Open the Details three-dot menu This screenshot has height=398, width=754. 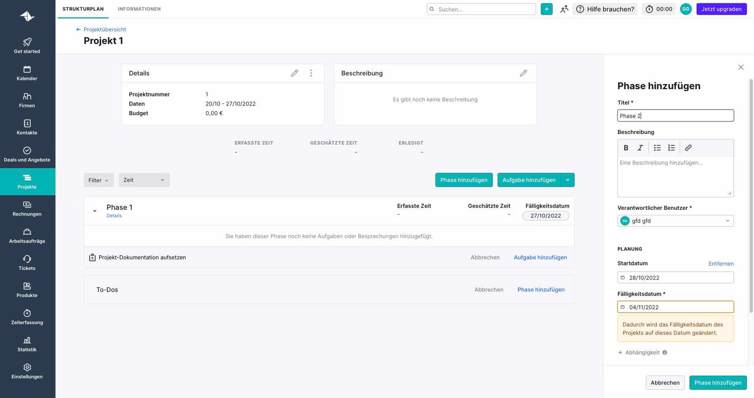[x=311, y=73]
